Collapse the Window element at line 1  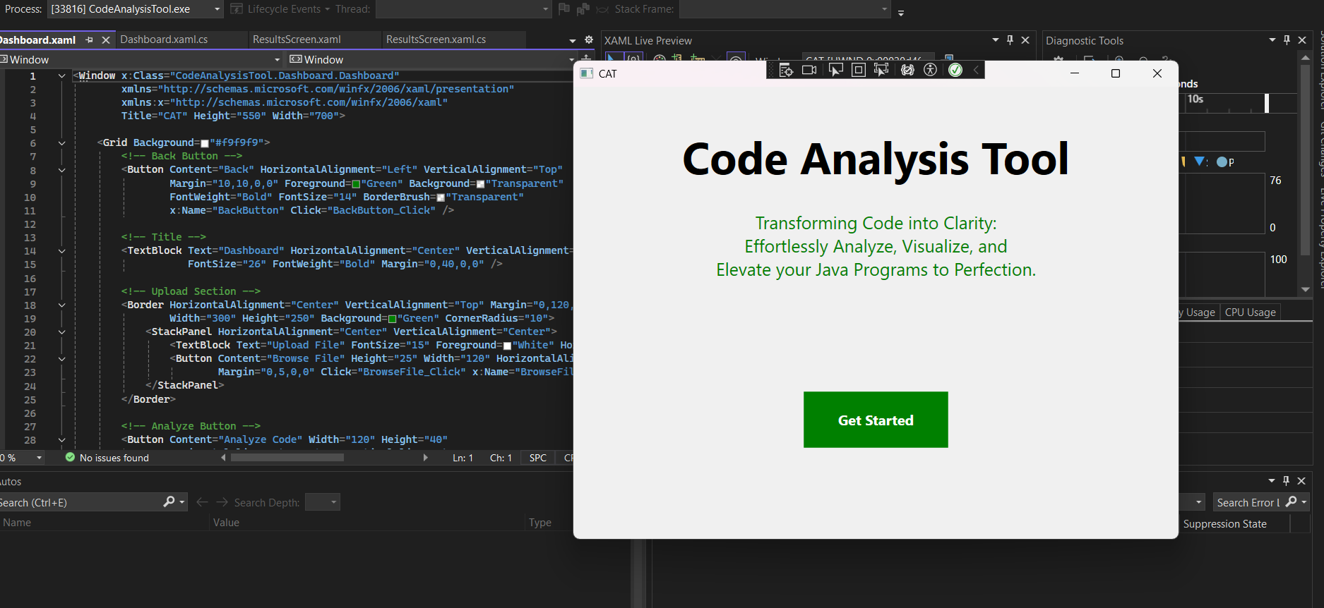coord(62,75)
